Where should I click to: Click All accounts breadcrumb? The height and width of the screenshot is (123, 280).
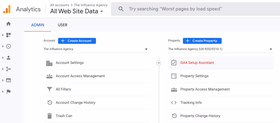60,5
